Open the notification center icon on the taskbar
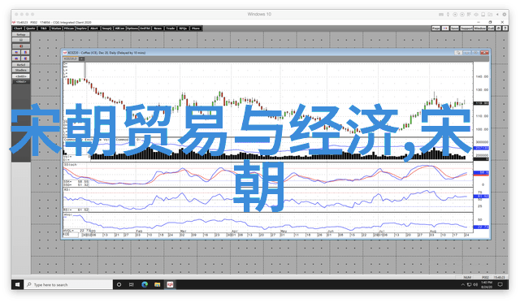Screen dimensions: 520x303 pyautogui.click(x=500, y=284)
